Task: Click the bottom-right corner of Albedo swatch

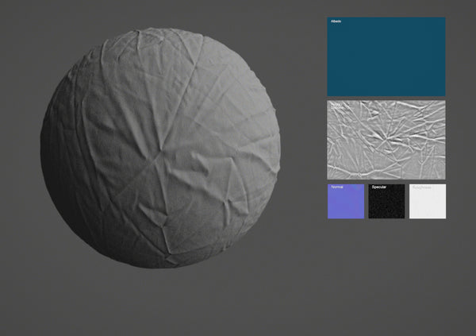Action: point(443,95)
